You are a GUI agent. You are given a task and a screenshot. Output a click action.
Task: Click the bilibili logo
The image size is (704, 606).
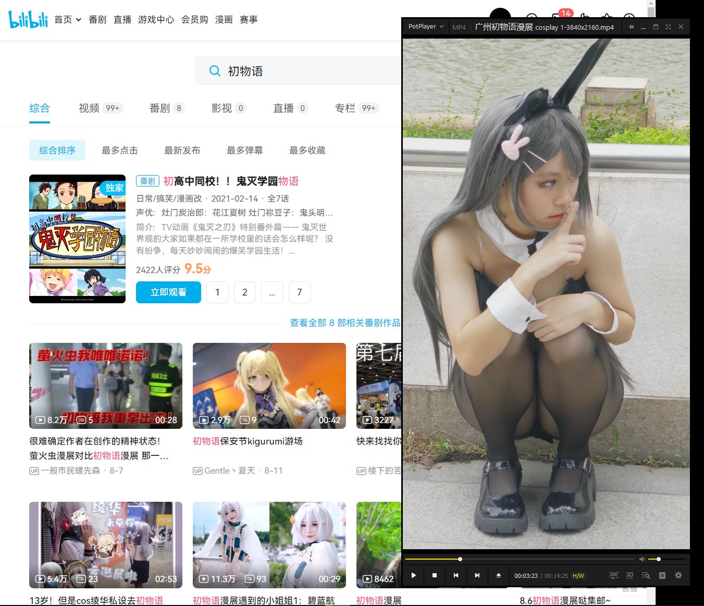[x=28, y=19]
